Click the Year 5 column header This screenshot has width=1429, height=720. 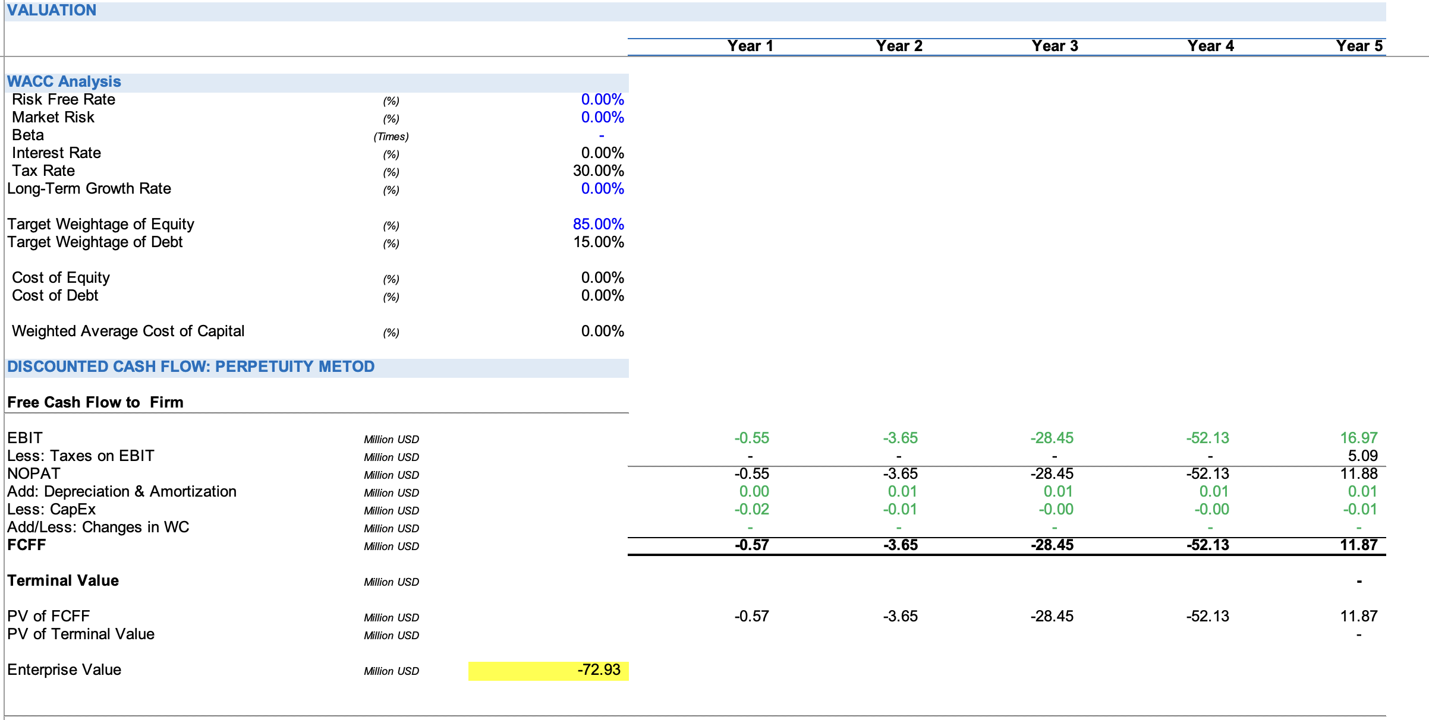coord(1359,46)
